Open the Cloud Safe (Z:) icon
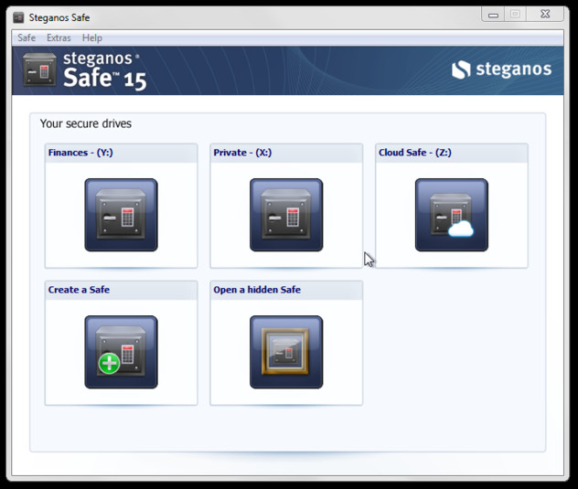Viewport: 578px width, 489px height. (x=452, y=215)
